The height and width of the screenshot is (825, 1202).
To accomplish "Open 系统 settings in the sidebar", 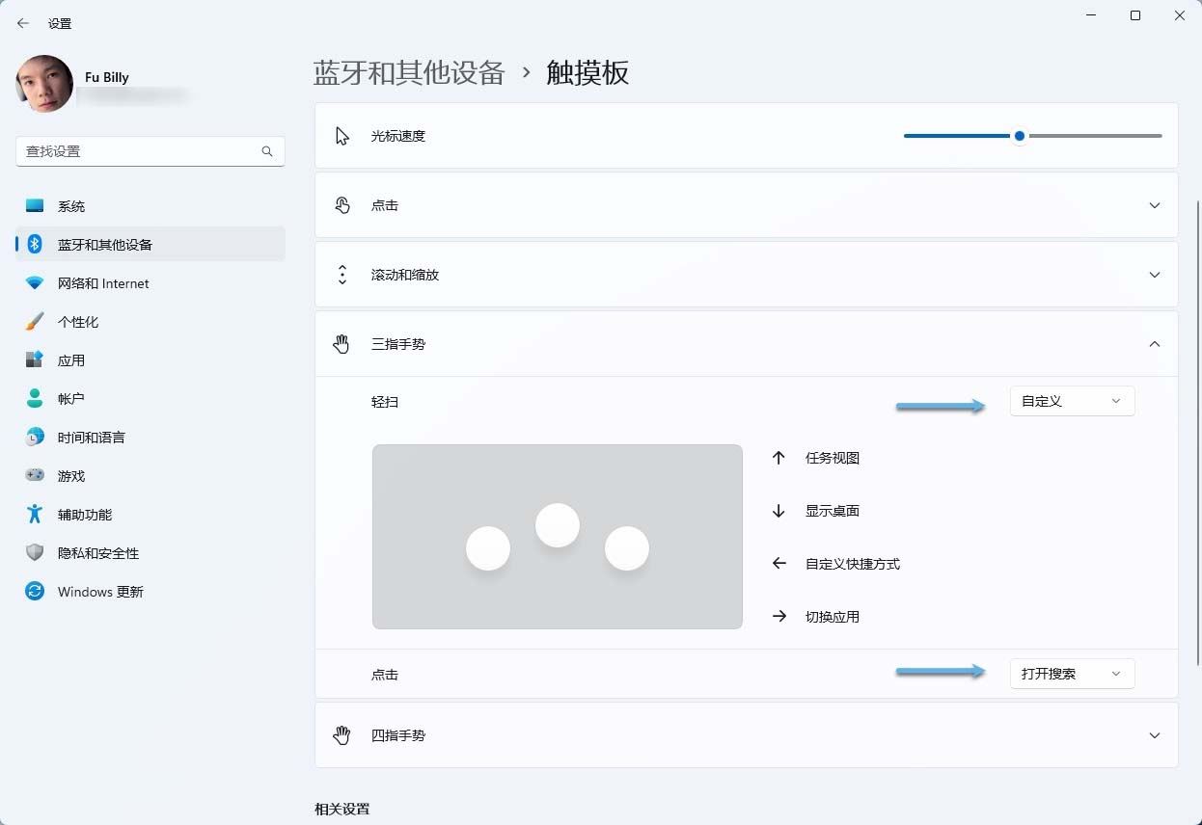I will pyautogui.click(x=72, y=205).
